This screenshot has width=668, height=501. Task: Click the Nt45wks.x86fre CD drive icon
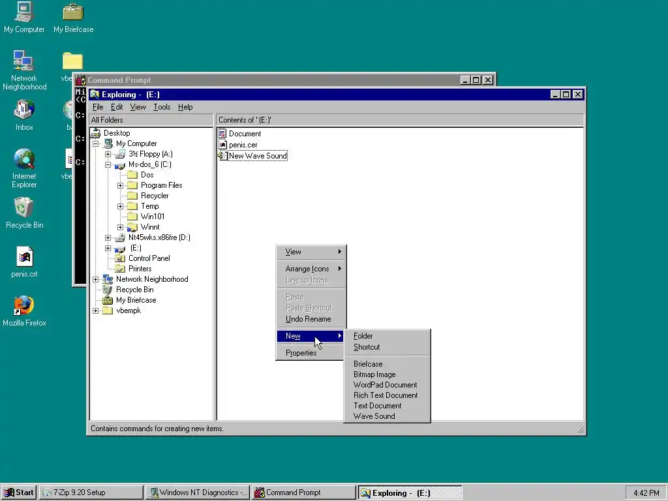coord(121,237)
